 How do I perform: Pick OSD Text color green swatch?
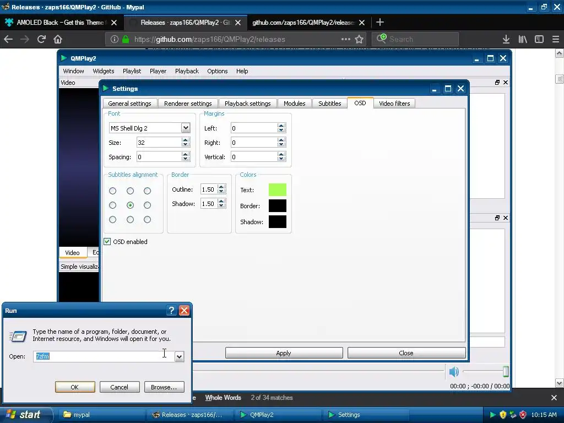click(x=278, y=189)
